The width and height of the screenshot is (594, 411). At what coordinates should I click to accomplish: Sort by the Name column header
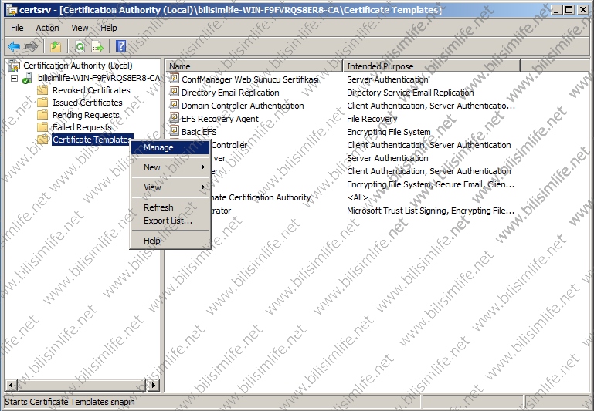coord(254,66)
